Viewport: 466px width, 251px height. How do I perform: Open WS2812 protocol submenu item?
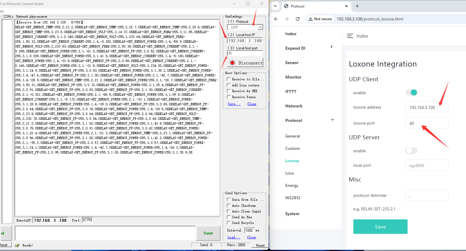(293, 198)
